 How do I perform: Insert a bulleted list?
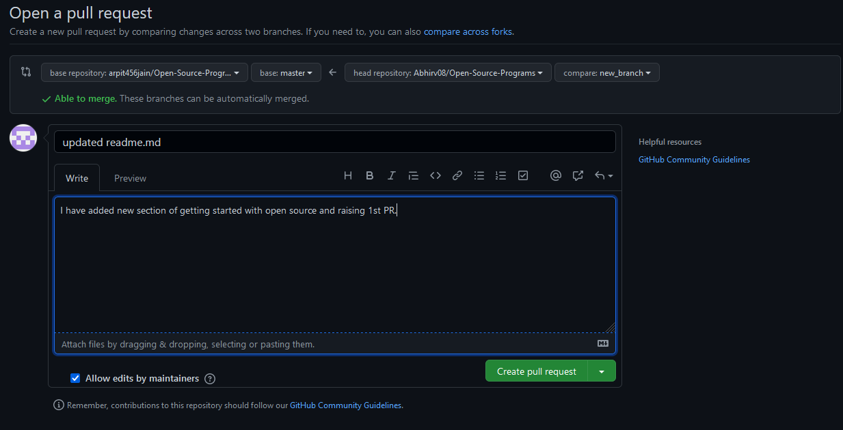(x=479, y=176)
